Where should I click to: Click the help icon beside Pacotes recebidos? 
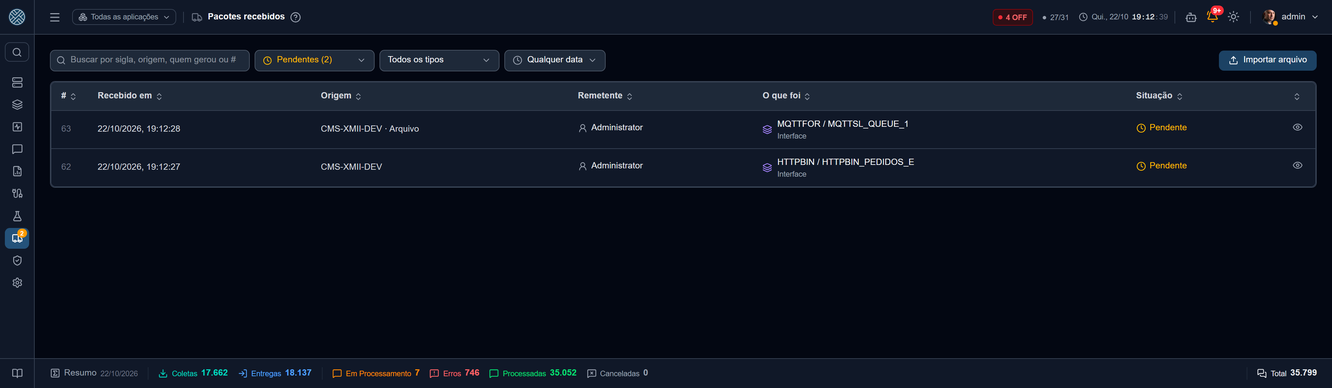coord(295,17)
